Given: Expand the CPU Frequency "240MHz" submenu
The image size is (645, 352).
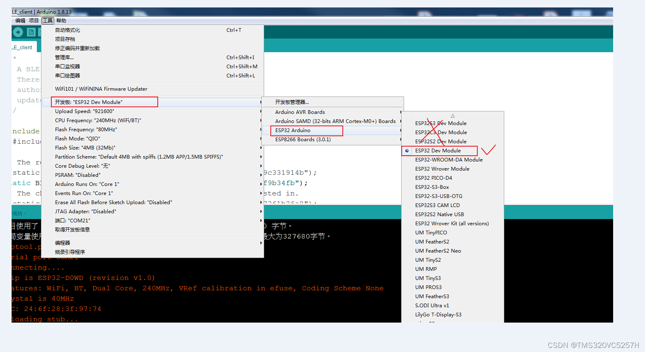Looking at the screenshot, I should click(153, 121).
